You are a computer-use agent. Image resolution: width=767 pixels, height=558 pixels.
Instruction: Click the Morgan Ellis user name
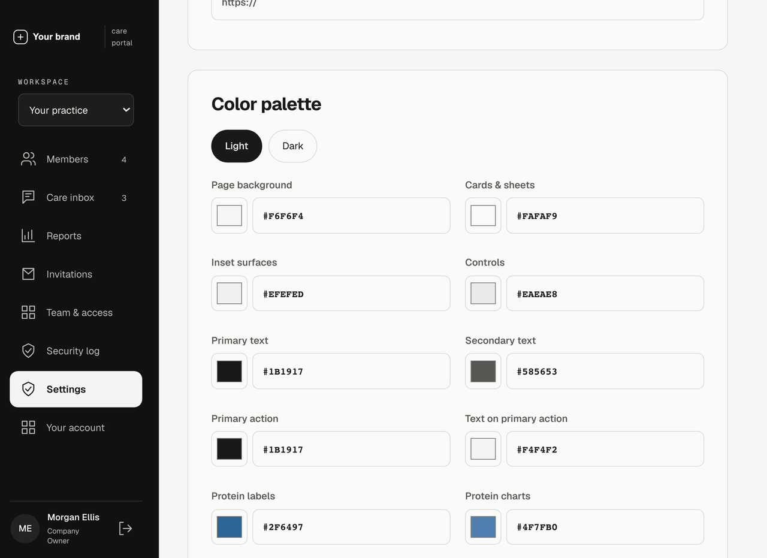tap(73, 517)
